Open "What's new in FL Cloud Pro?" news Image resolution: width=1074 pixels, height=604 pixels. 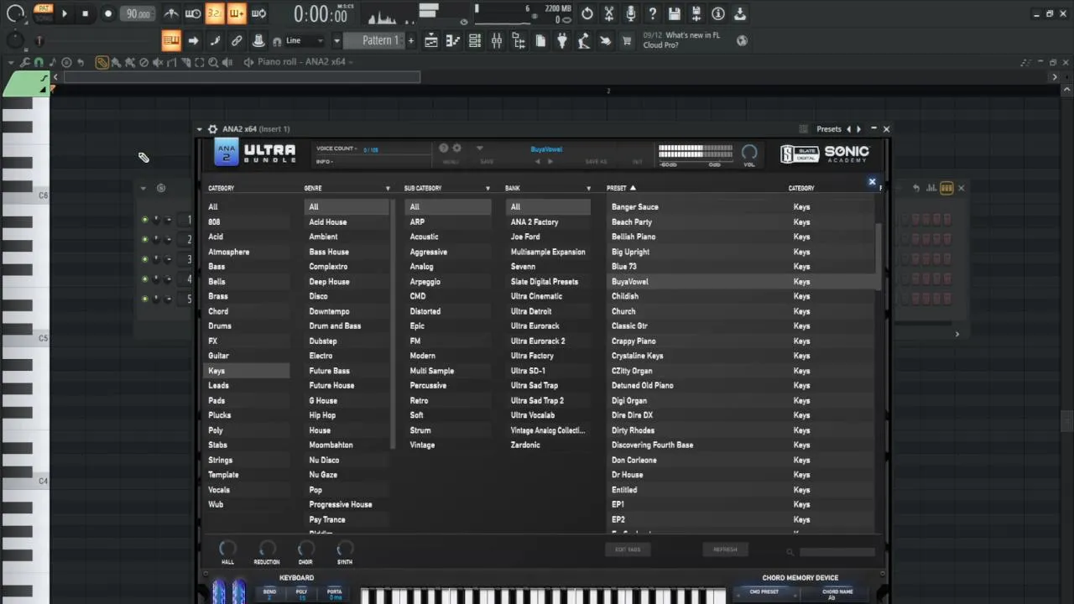coord(681,40)
